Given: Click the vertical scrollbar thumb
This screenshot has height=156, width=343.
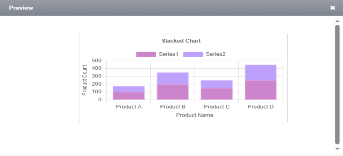Looking at the screenshot, I should pos(337,85).
